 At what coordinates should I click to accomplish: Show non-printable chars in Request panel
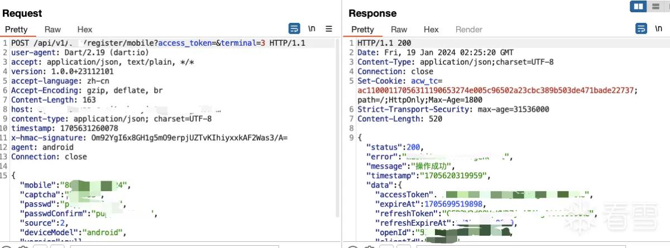(x=312, y=28)
